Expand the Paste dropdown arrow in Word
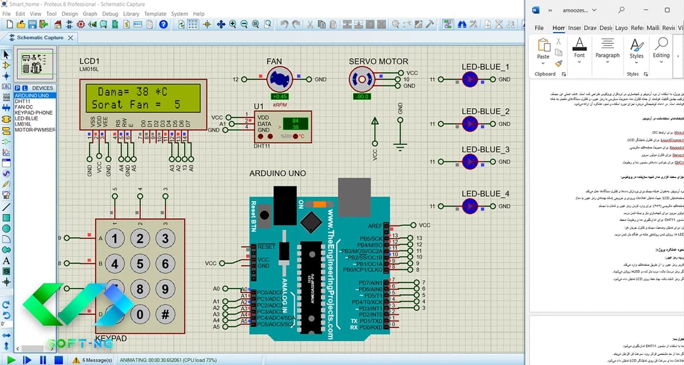The width and height of the screenshot is (684, 365). point(543,63)
